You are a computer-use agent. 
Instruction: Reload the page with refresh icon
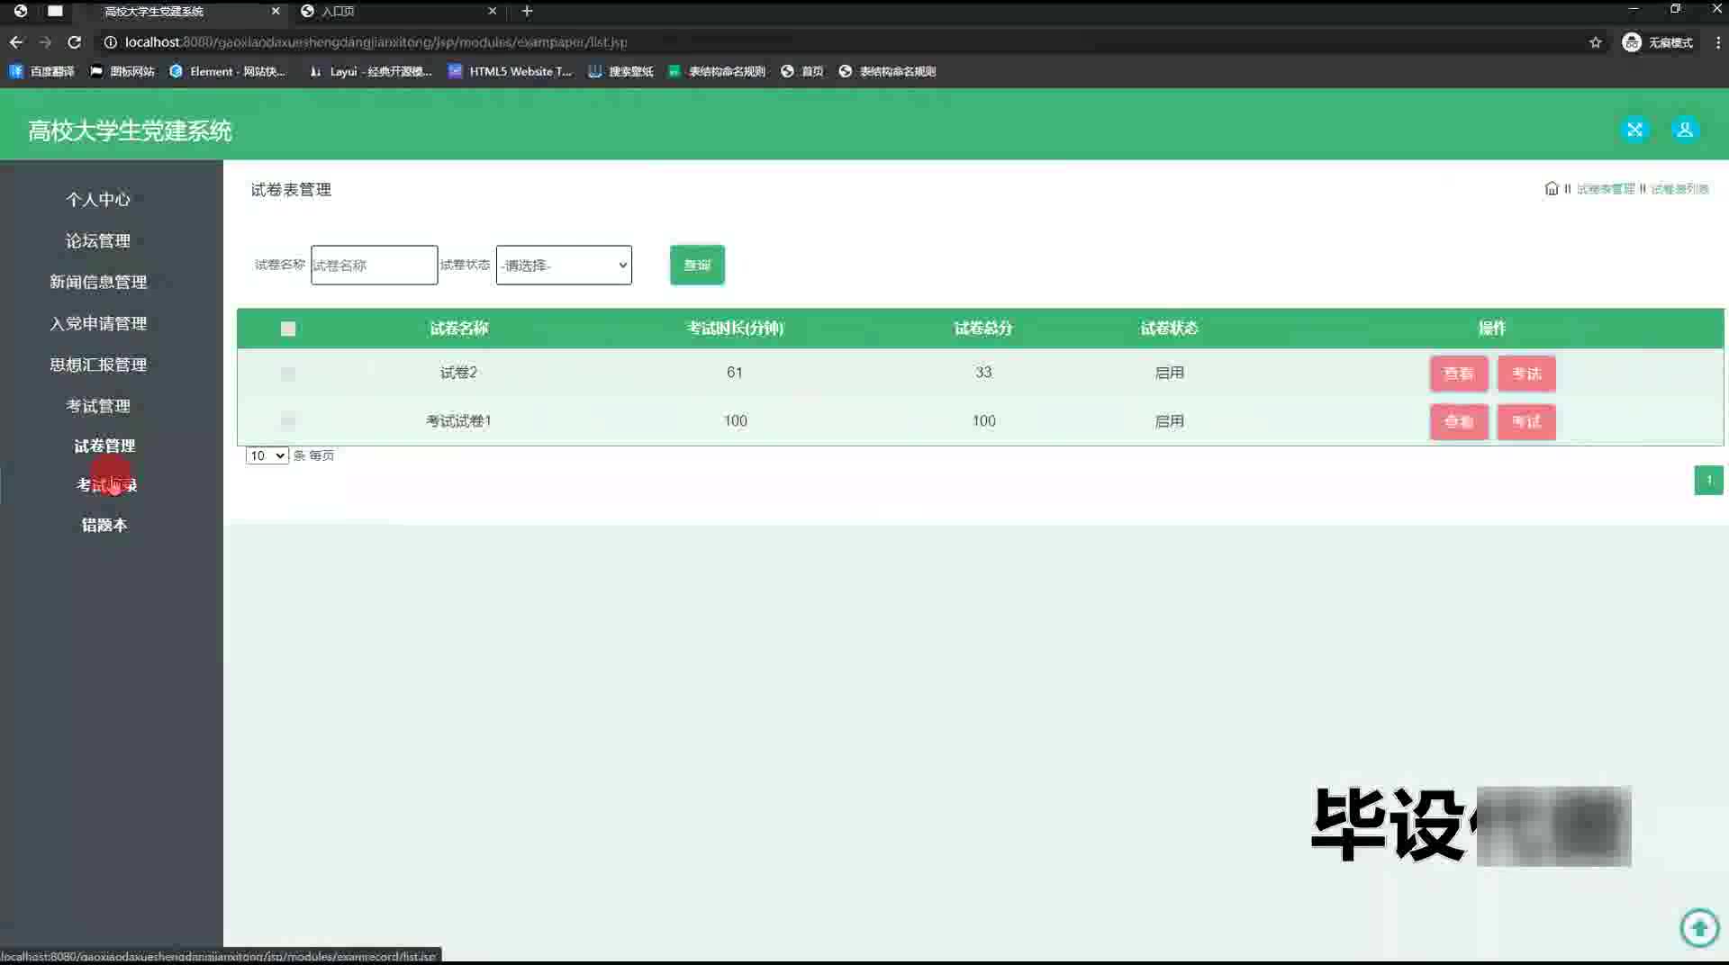pos(75,42)
